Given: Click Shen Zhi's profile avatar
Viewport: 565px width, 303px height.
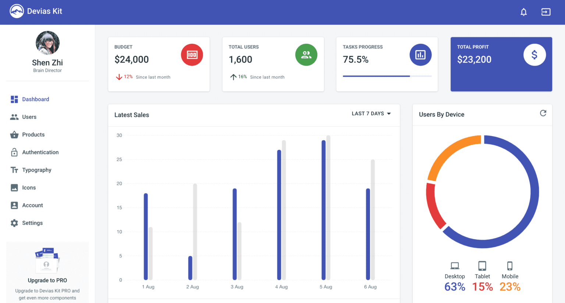Looking at the screenshot, I should 47,42.
